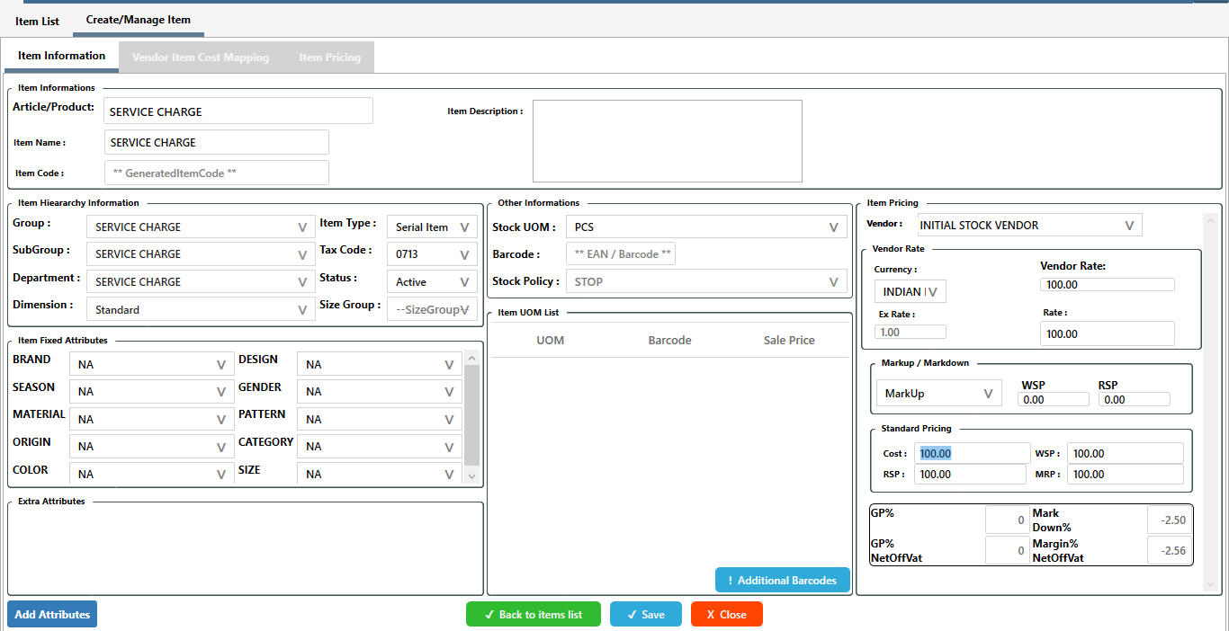
Task: Click the Add Attributes button
Action: [x=52, y=614]
